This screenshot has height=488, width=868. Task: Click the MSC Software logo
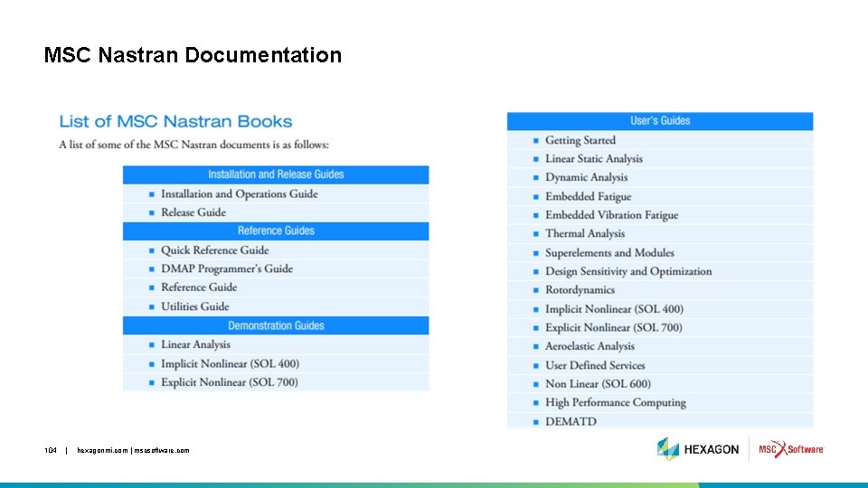(791, 449)
